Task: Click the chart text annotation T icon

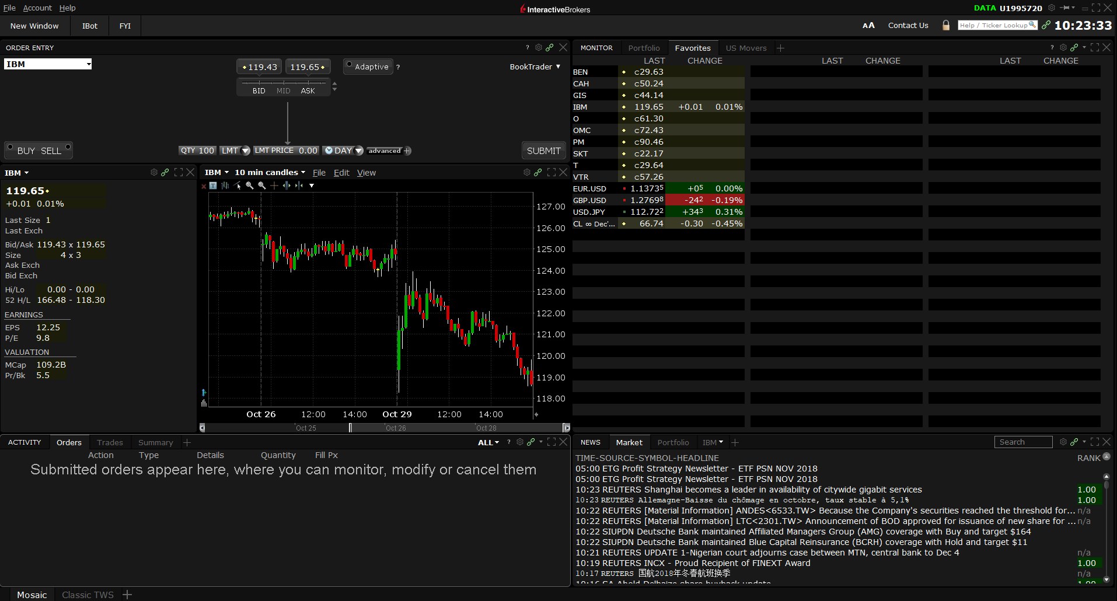Action: [213, 186]
